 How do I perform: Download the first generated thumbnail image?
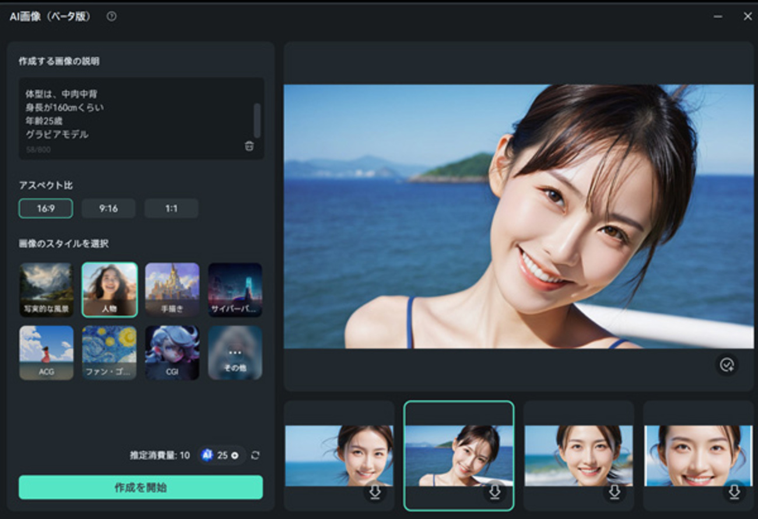[375, 492]
